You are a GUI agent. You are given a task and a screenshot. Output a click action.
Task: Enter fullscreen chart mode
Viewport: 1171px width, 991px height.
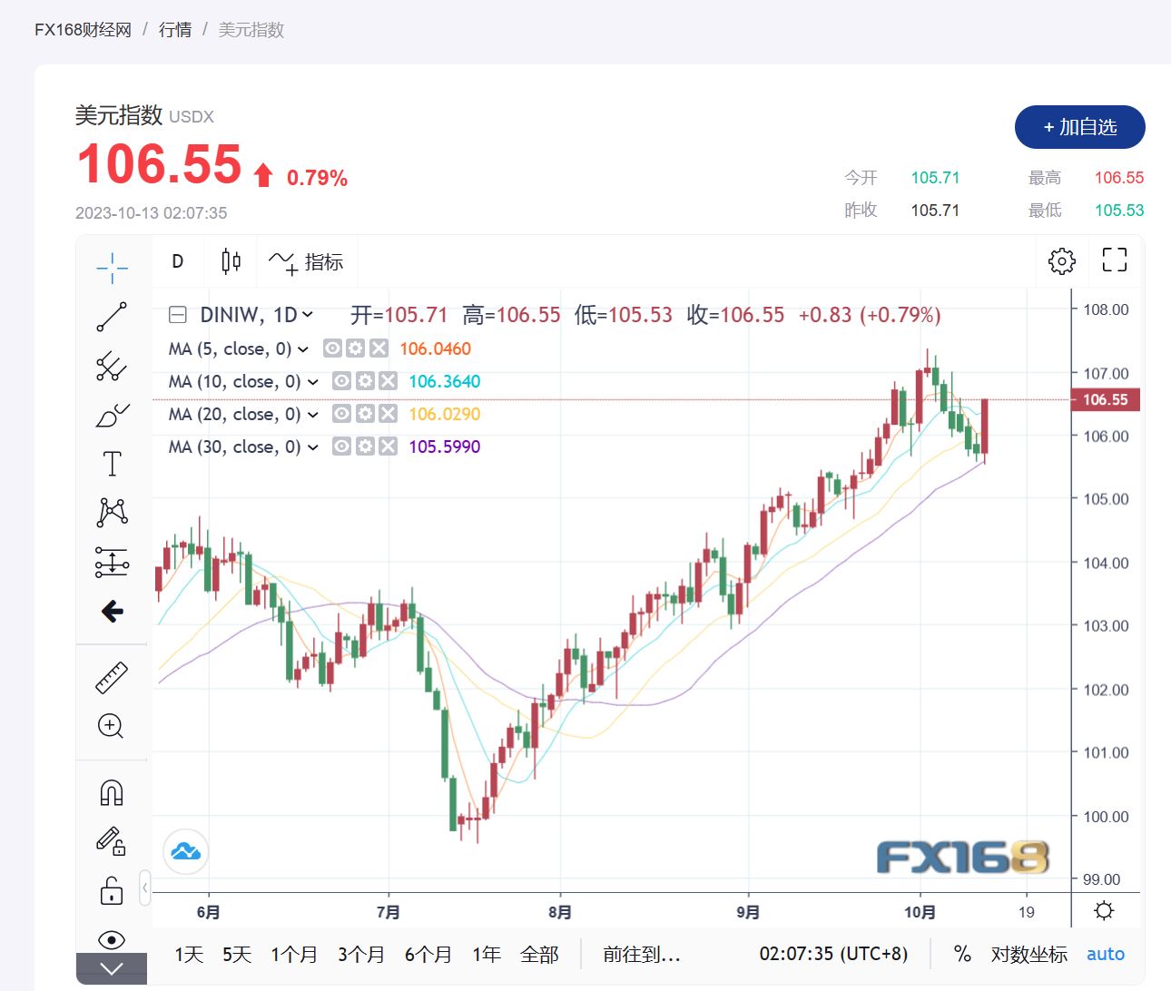pos(1114,260)
